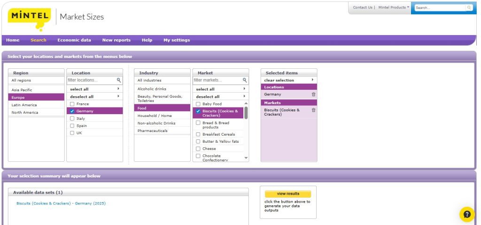Click arrow beside Market select all
Viewport: 481px width, 225px height.
[244, 89]
